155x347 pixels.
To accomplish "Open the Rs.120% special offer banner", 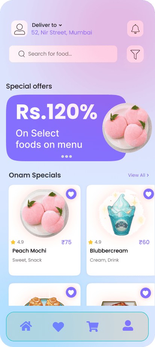I will click(x=66, y=128).
